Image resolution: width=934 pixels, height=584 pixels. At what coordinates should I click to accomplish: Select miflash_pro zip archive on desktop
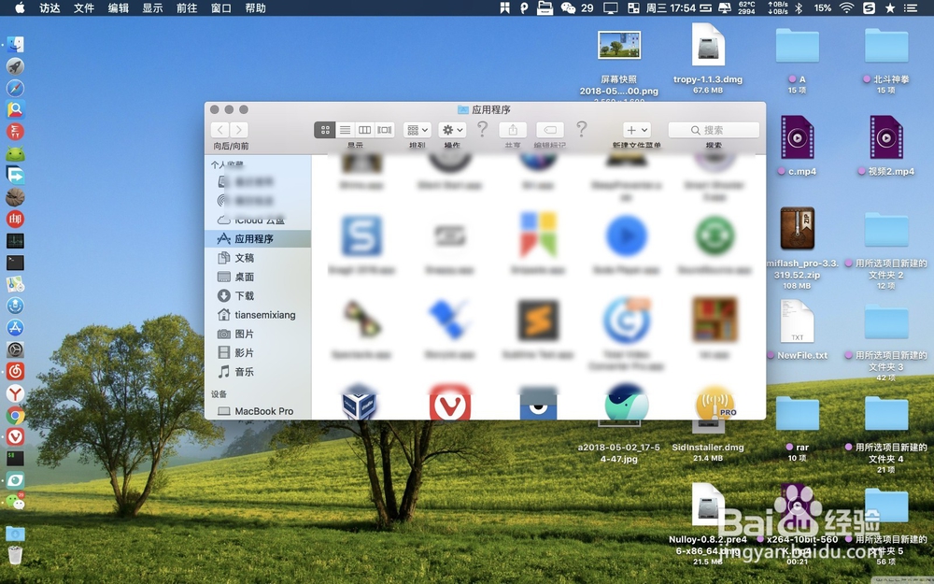pyautogui.click(x=797, y=228)
